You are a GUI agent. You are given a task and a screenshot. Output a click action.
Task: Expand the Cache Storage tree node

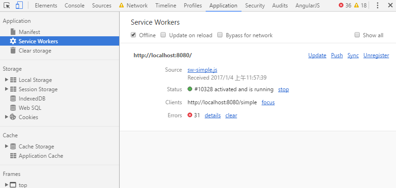7,146
